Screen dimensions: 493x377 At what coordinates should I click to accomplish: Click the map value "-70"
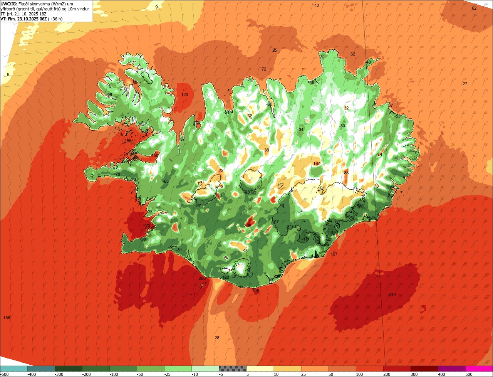117,174
